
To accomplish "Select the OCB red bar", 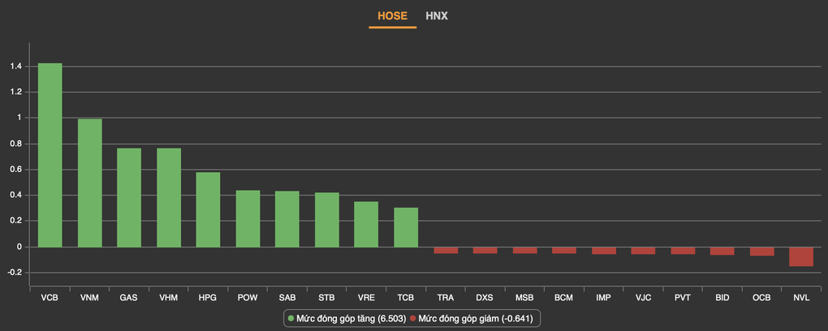I will tap(762, 251).
